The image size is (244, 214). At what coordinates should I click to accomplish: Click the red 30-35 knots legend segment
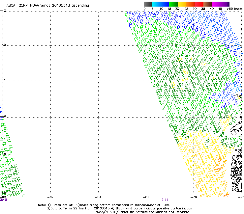[199, 4]
